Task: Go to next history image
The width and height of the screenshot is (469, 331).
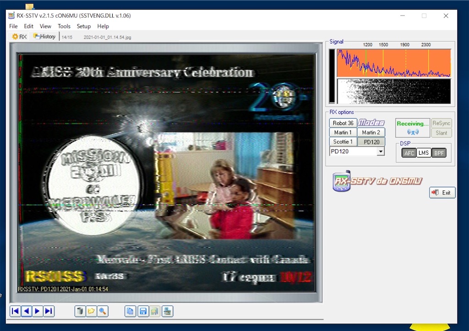Action: click(x=38, y=311)
